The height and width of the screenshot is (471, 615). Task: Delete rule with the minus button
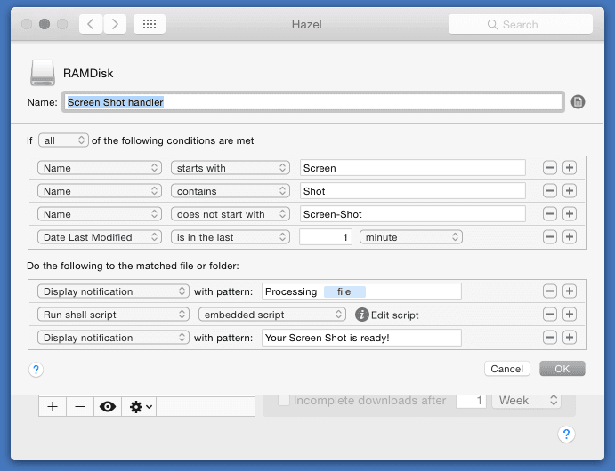(80, 406)
